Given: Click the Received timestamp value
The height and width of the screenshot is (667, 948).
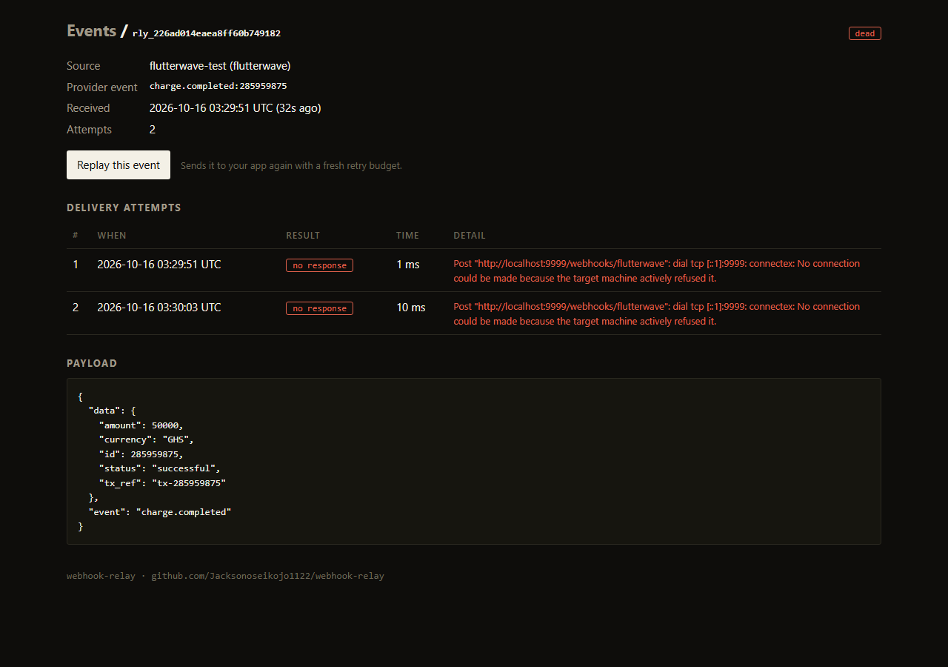Looking at the screenshot, I should (235, 108).
